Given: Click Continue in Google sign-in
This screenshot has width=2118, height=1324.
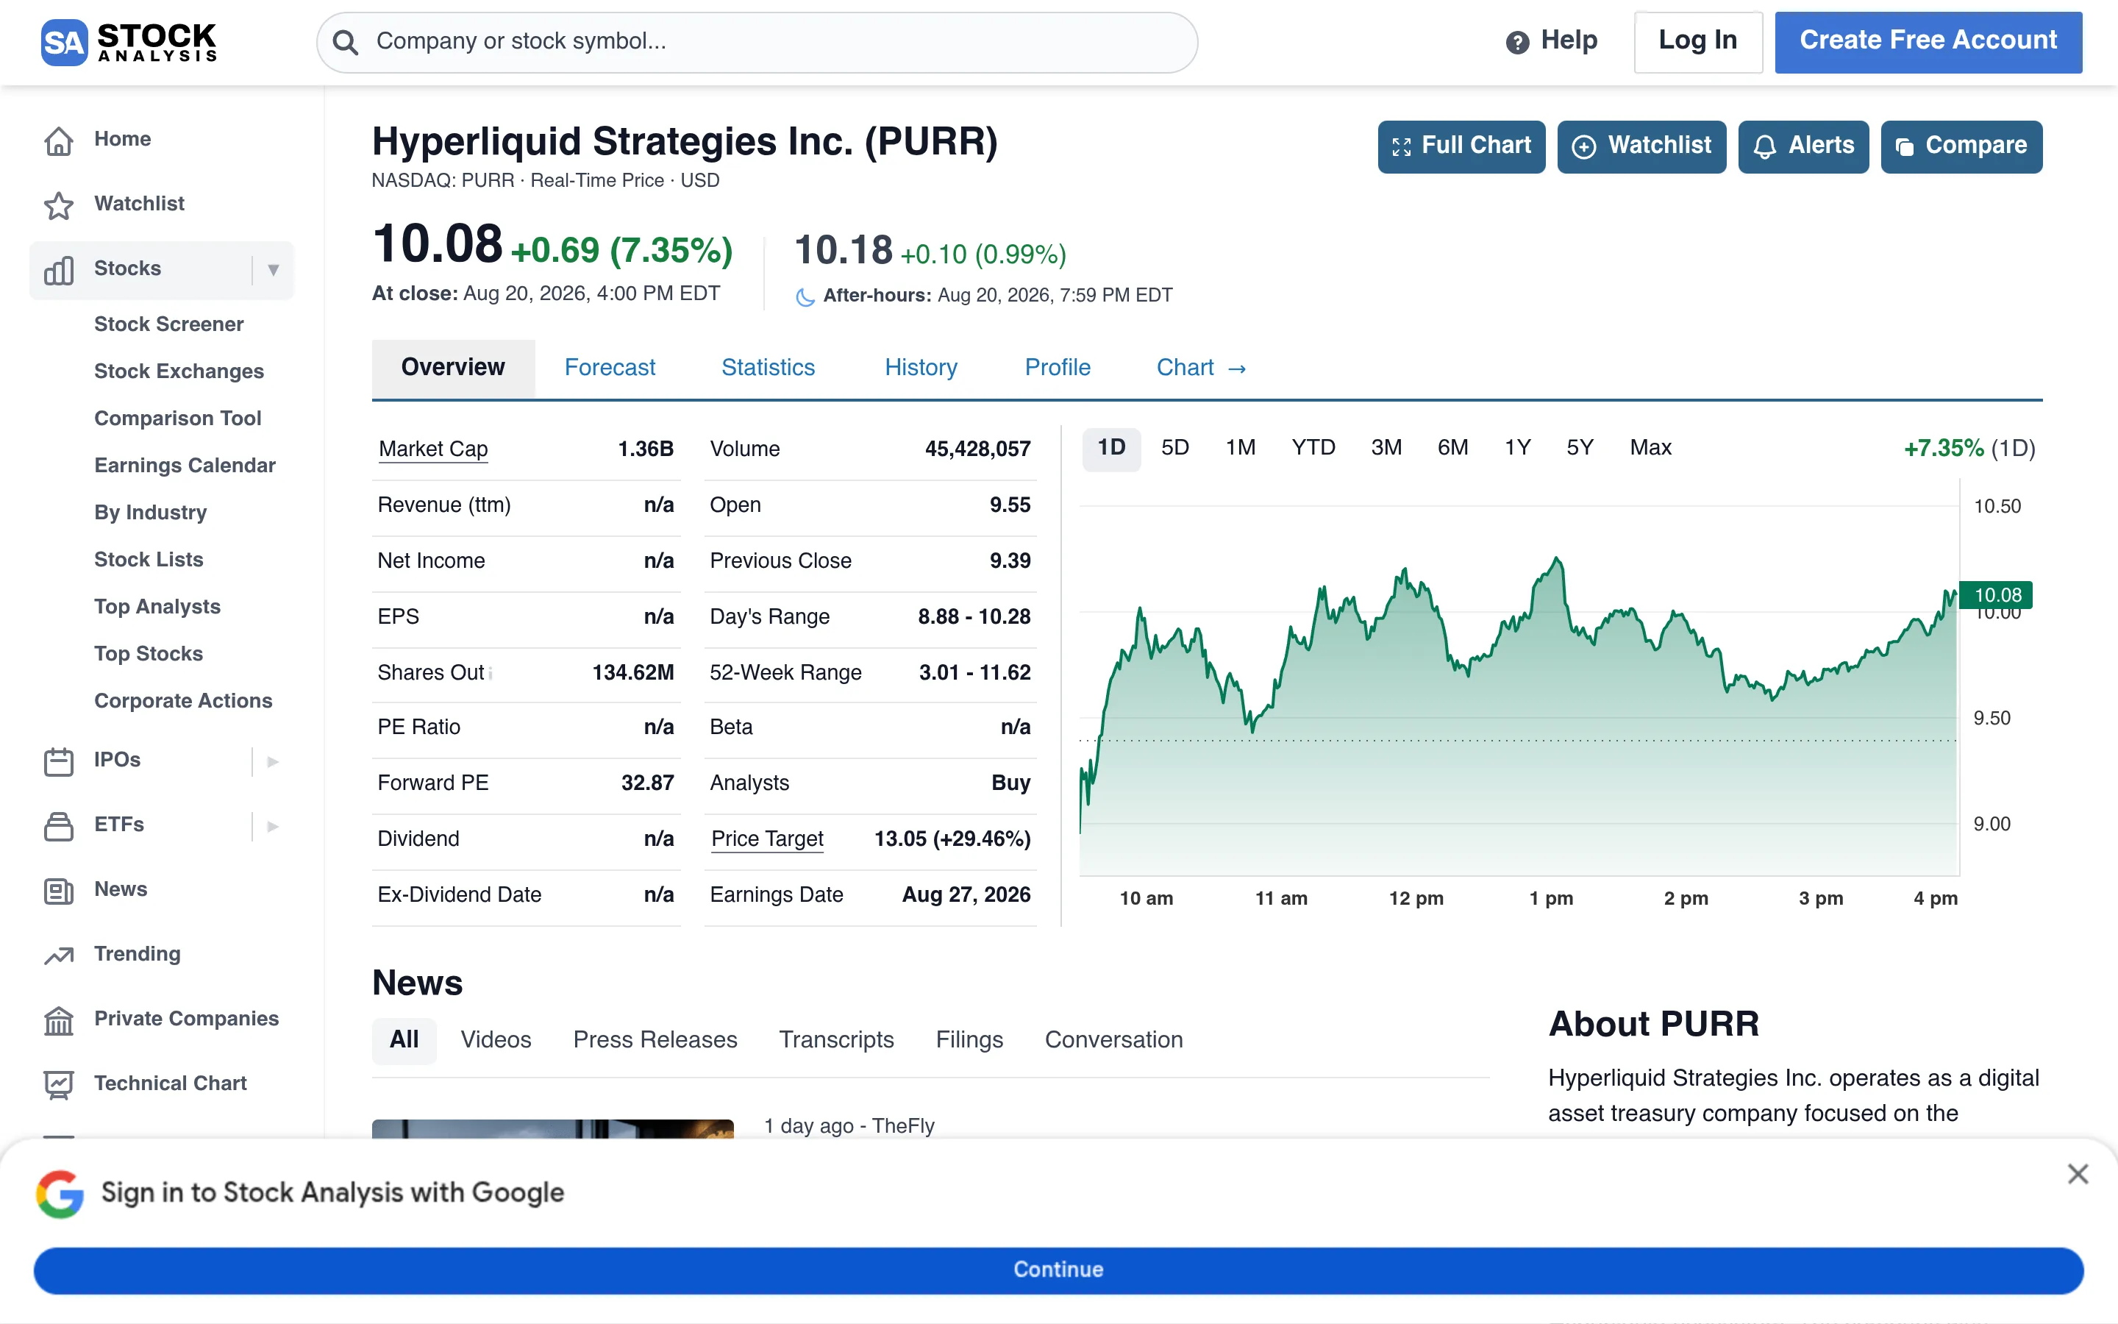Looking at the screenshot, I should click(x=1058, y=1270).
